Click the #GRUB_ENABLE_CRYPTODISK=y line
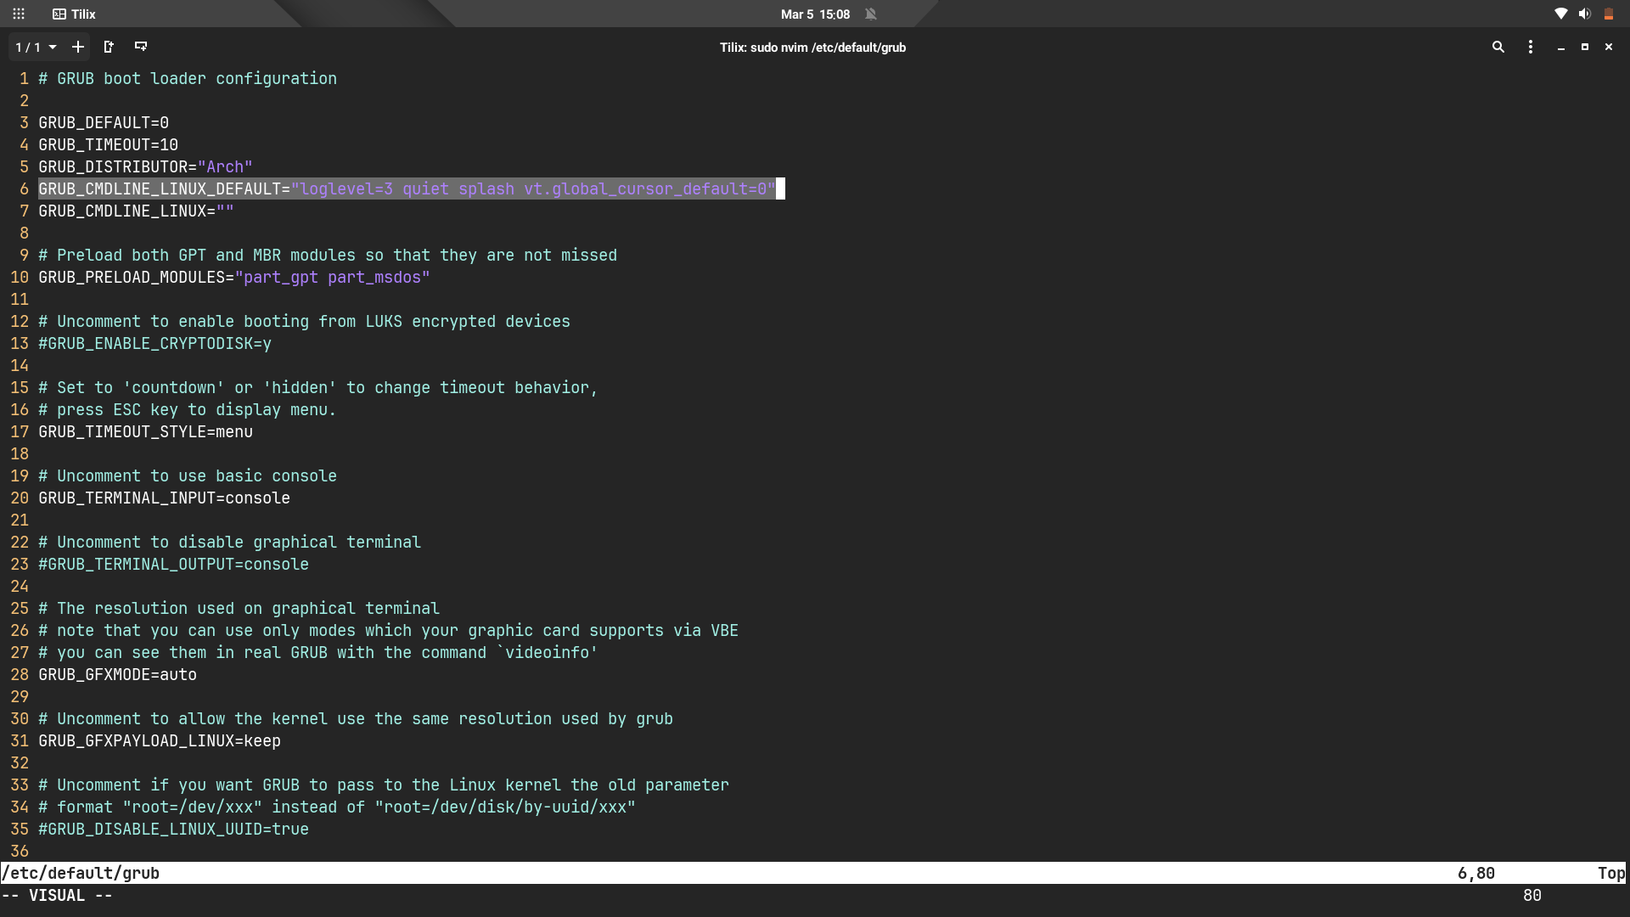Screen dimensions: 1630x917 coord(155,344)
